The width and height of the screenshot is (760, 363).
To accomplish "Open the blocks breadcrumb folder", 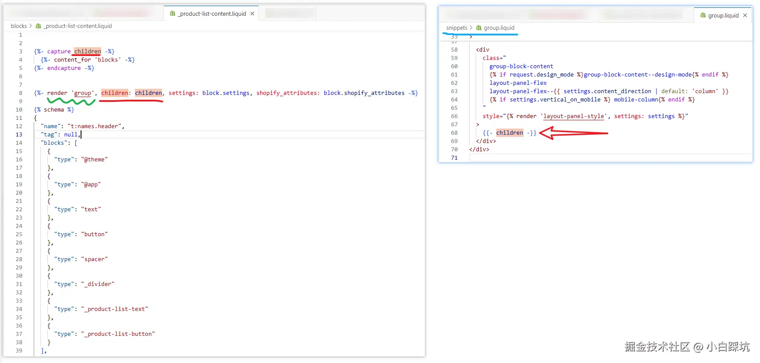I will (19, 26).
